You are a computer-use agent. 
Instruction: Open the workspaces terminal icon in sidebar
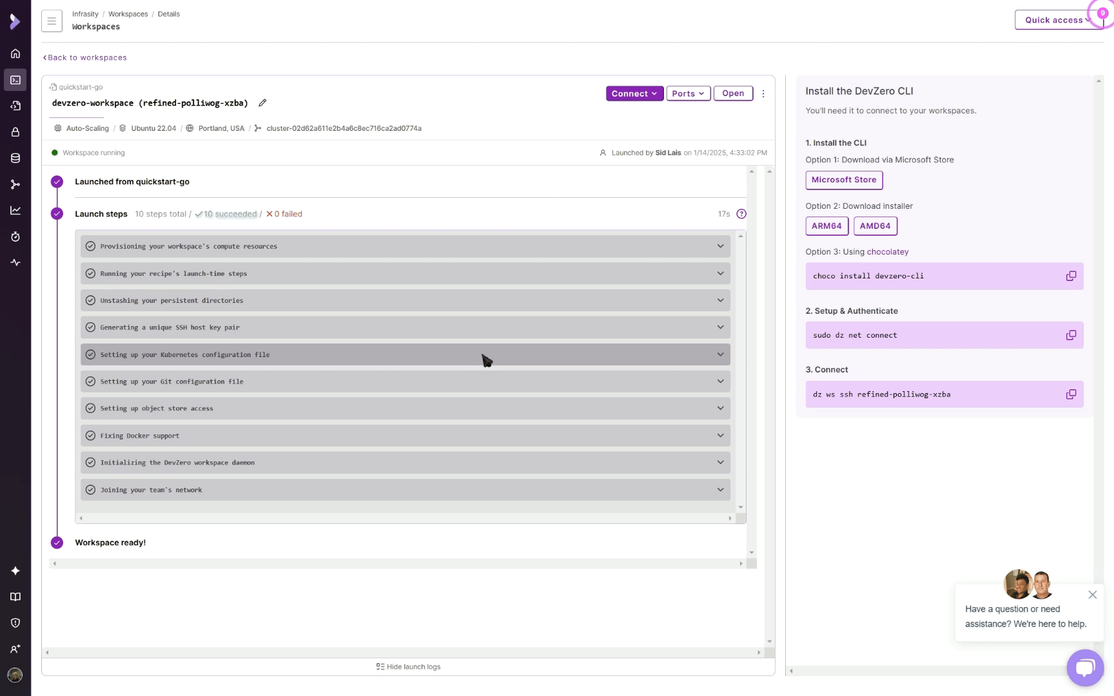coord(15,80)
